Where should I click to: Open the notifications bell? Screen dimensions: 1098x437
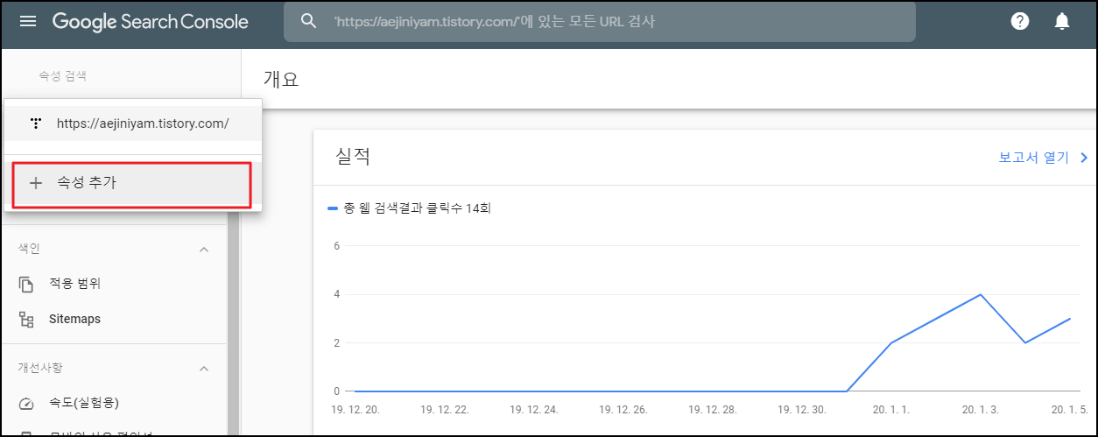1061,21
